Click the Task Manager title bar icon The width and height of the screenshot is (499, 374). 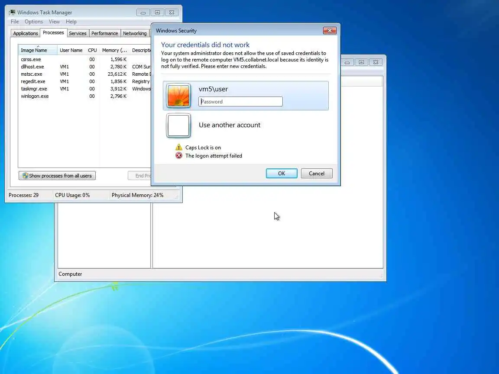[x=12, y=13]
